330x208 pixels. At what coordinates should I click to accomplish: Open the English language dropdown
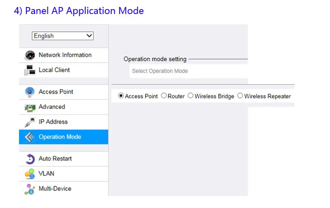point(63,36)
